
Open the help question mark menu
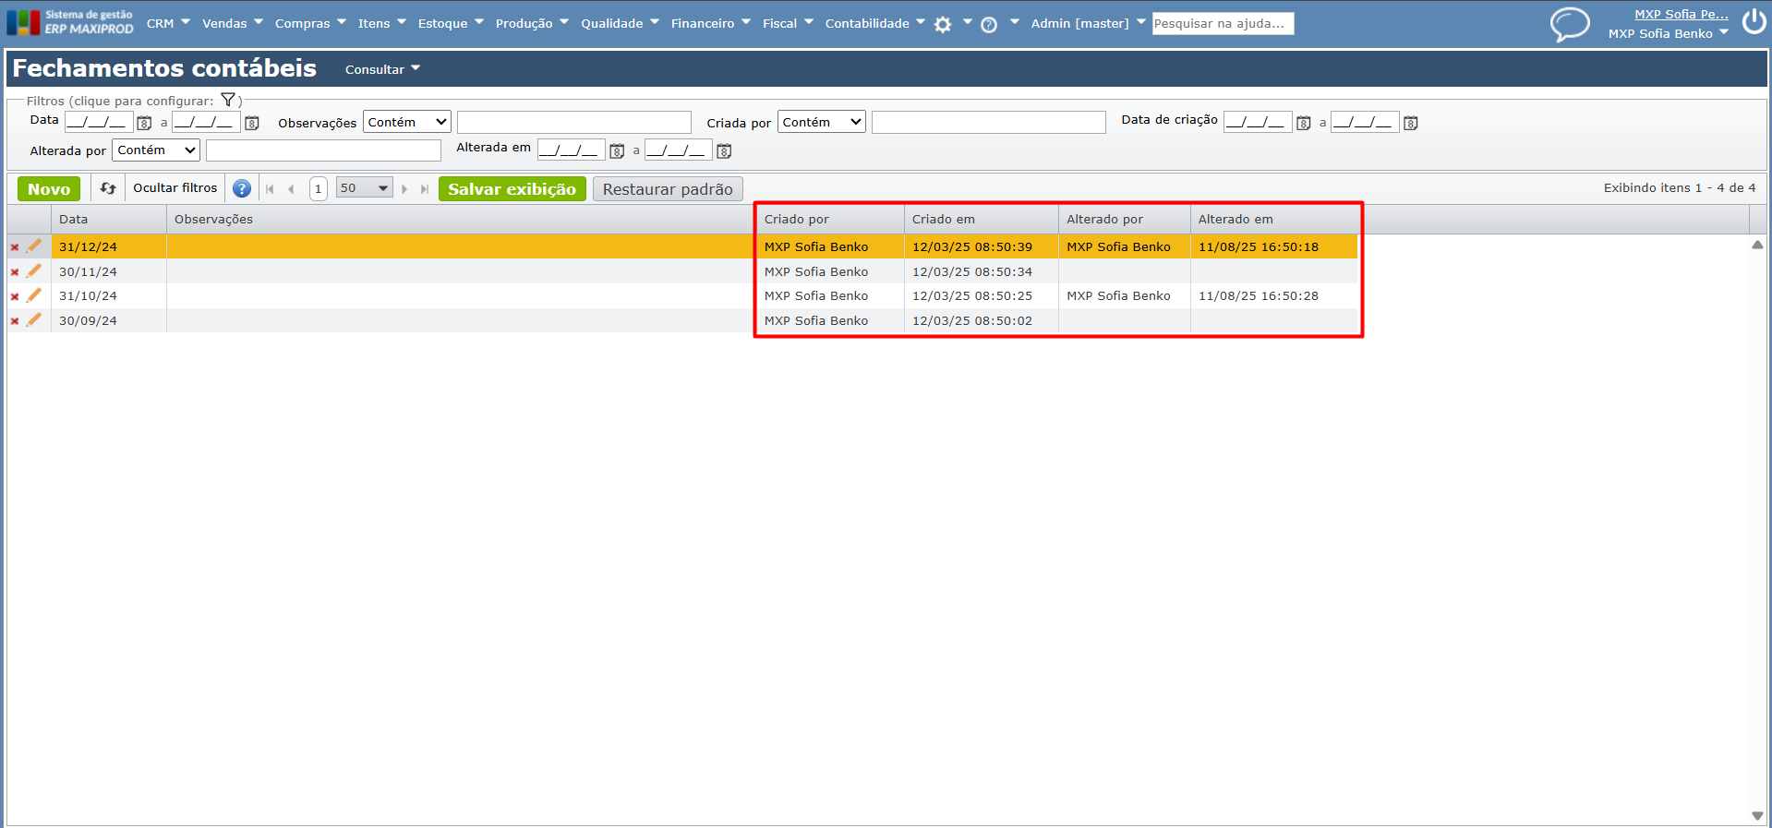(989, 25)
